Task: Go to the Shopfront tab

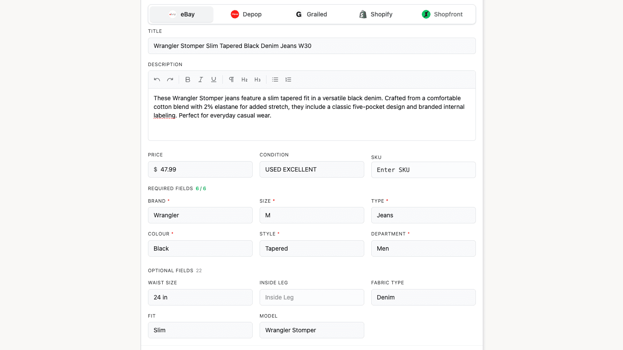Action: tap(442, 14)
